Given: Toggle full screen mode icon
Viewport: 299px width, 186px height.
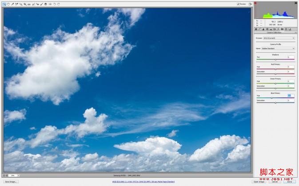Looking at the screenshot, I should pos(251,4).
